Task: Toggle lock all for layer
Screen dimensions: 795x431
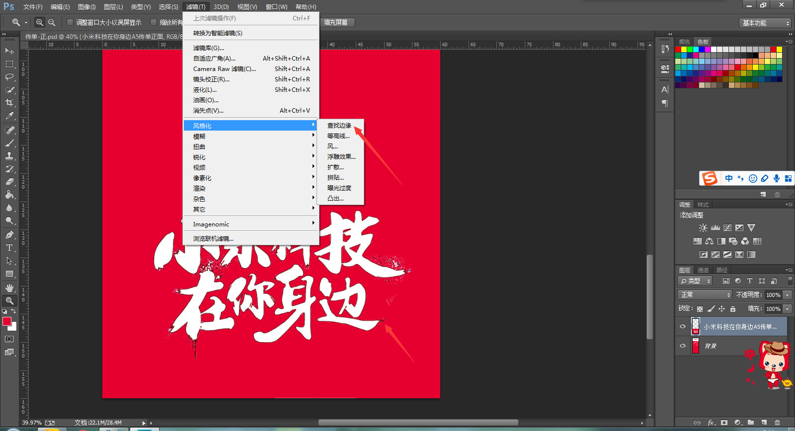Action: [733, 309]
